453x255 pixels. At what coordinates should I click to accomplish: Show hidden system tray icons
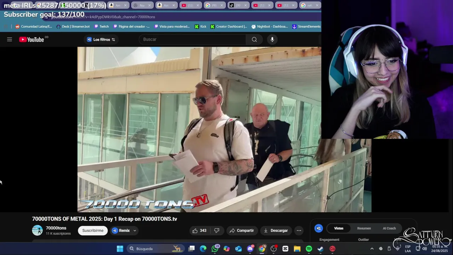(x=372, y=249)
